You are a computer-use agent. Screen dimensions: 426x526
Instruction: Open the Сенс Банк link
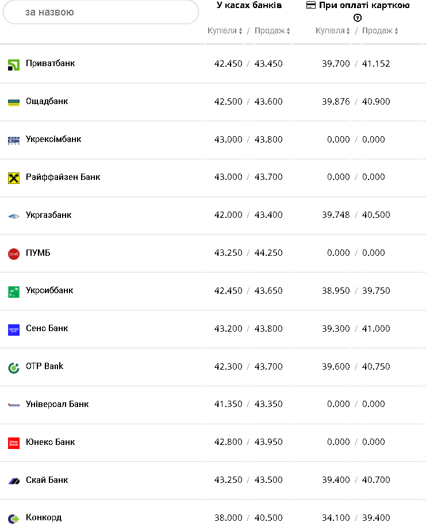(x=47, y=328)
